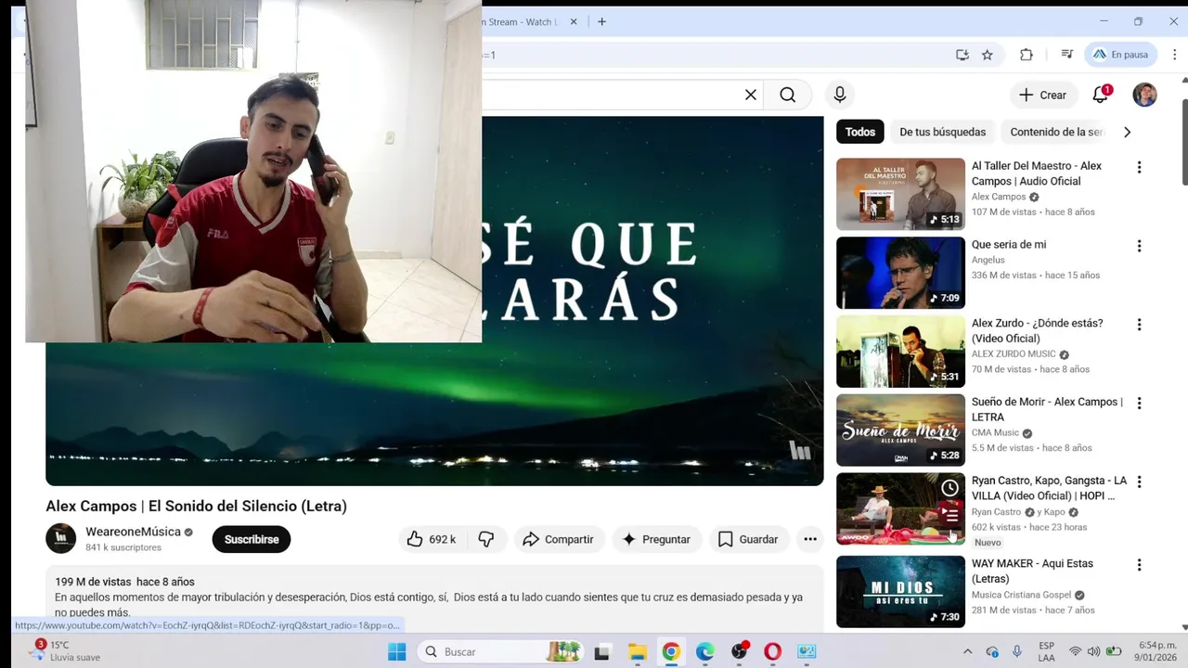Like the video with thumbs up

432,539
